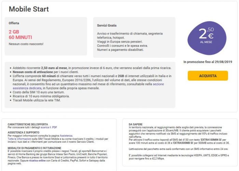Click the promotion expiry date 29/08/2019 text
Image resolution: width=239 pixels, height=171 pixels.
[x=223, y=62]
